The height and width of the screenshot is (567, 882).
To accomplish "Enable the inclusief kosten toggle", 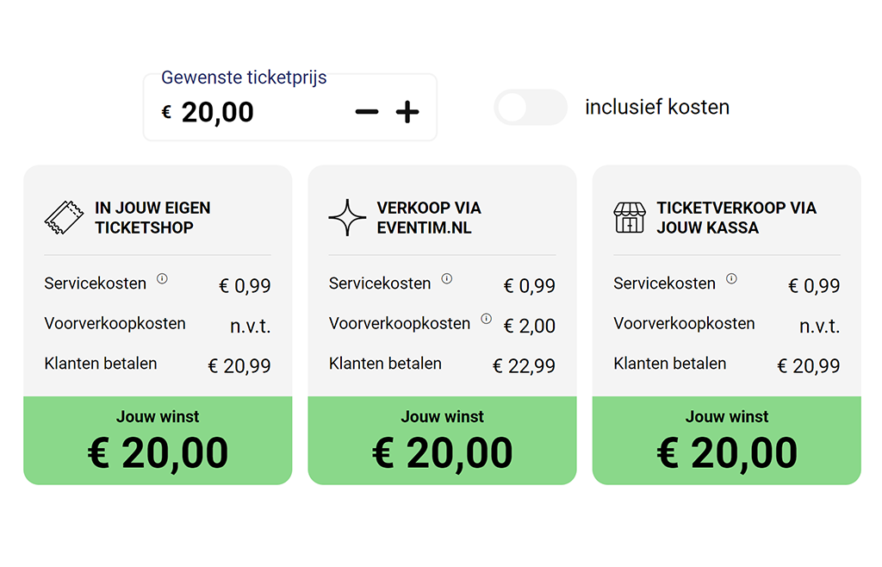I will tap(530, 108).
